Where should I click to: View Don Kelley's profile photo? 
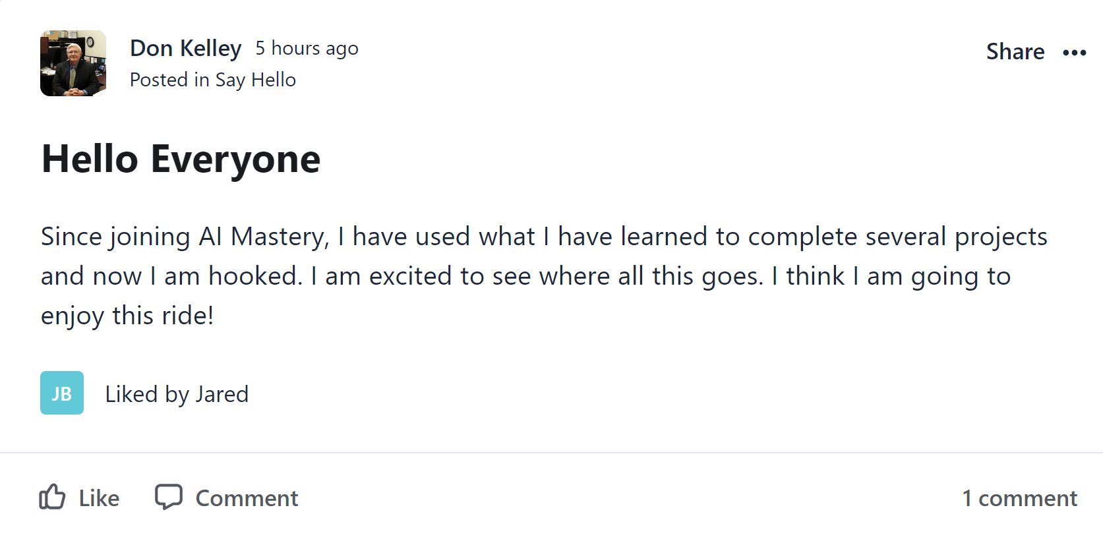(73, 63)
